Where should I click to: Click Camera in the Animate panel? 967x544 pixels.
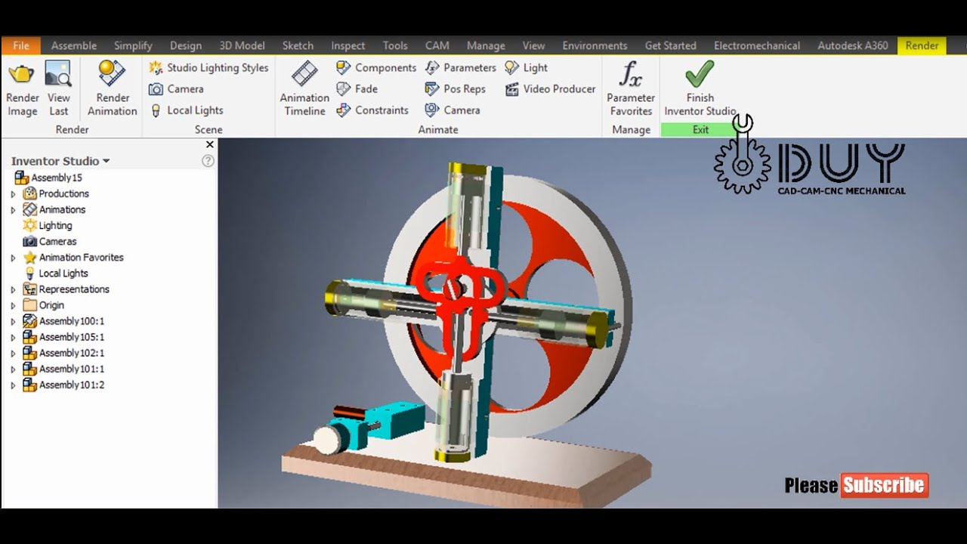pyautogui.click(x=453, y=110)
